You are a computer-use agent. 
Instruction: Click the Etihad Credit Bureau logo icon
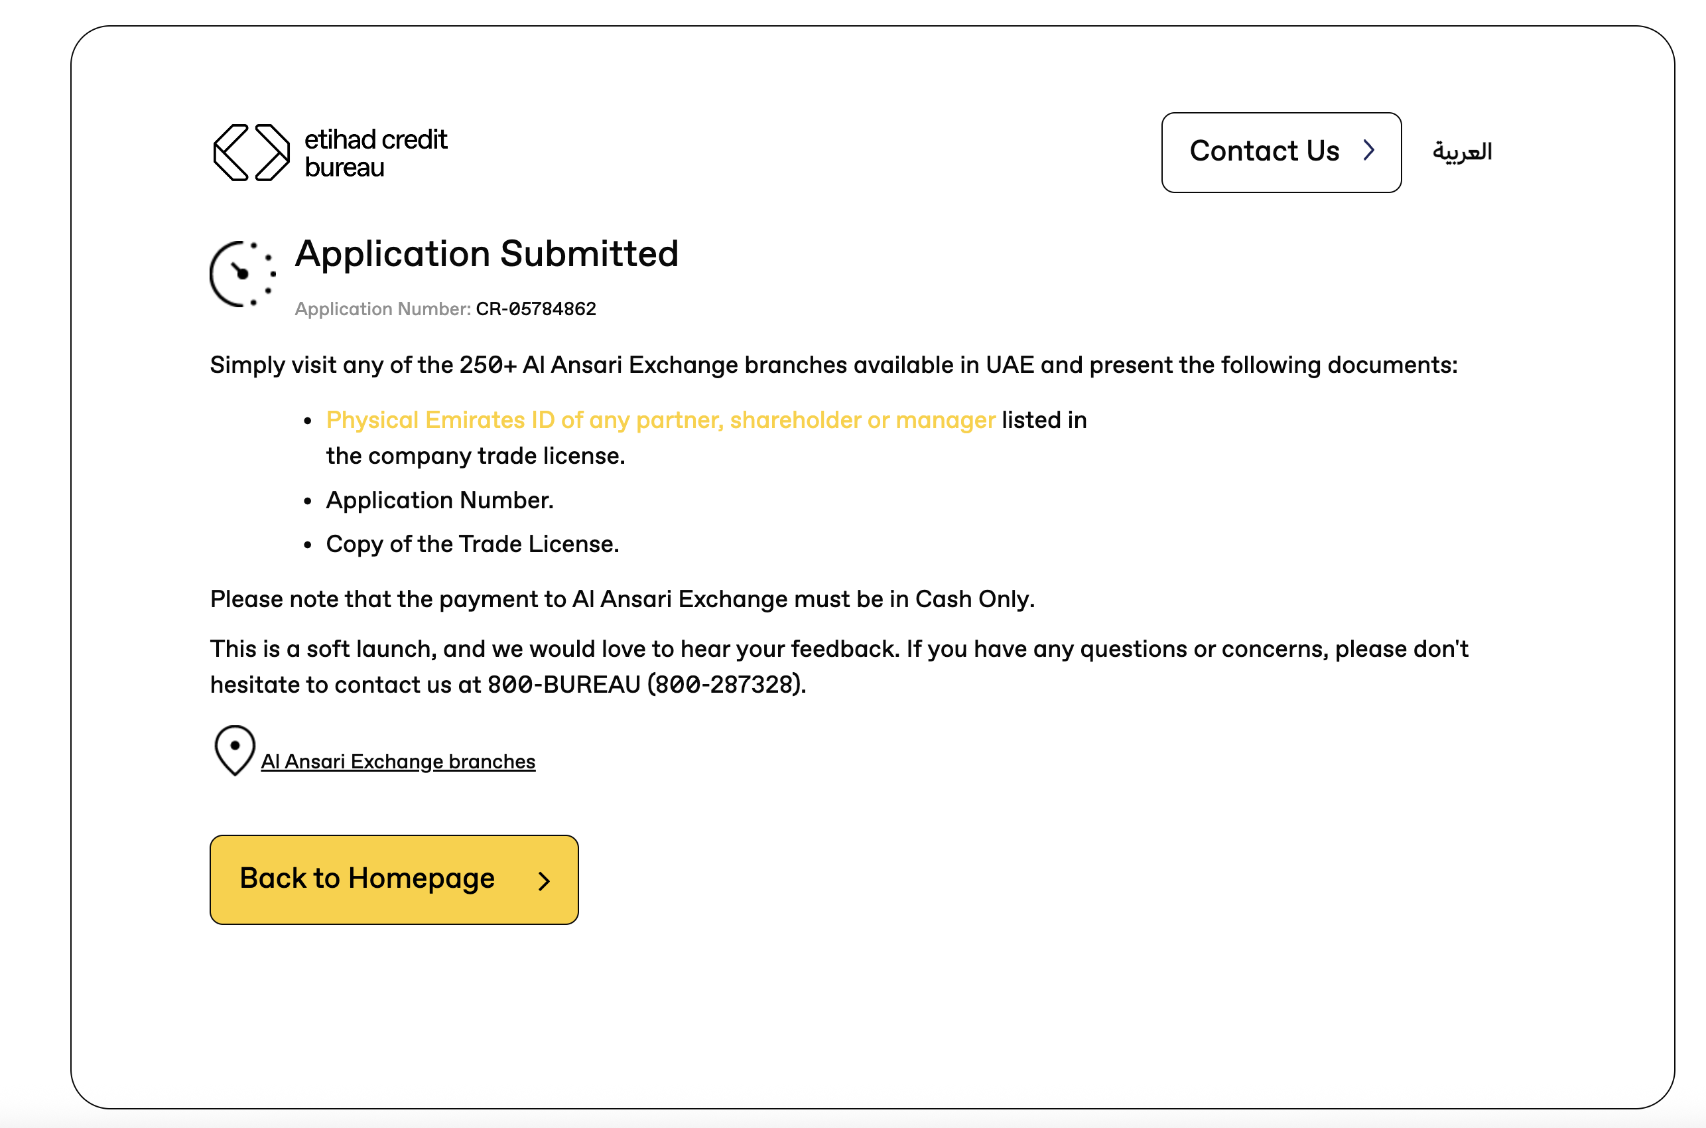(251, 153)
